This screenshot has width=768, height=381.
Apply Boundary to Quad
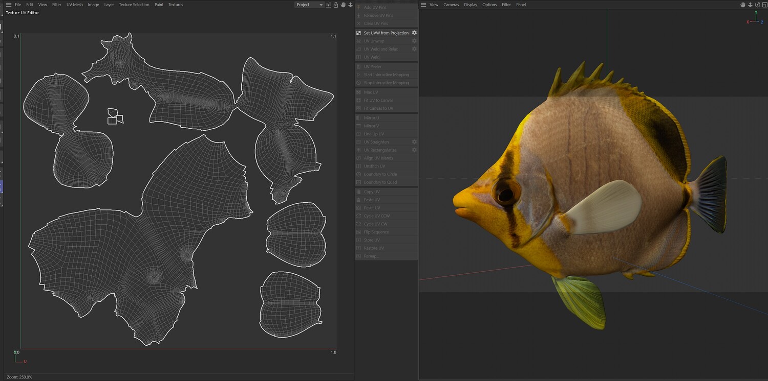click(387, 182)
